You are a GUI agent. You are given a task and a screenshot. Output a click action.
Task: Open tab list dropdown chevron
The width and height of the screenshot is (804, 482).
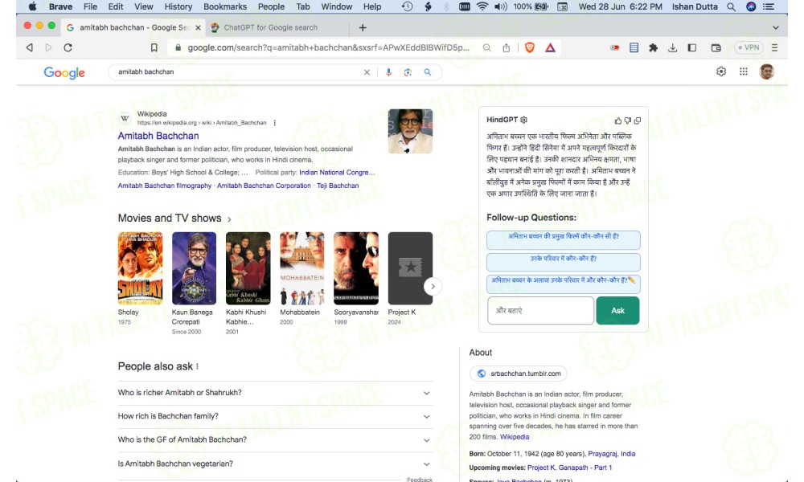click(x=775, y=27)
